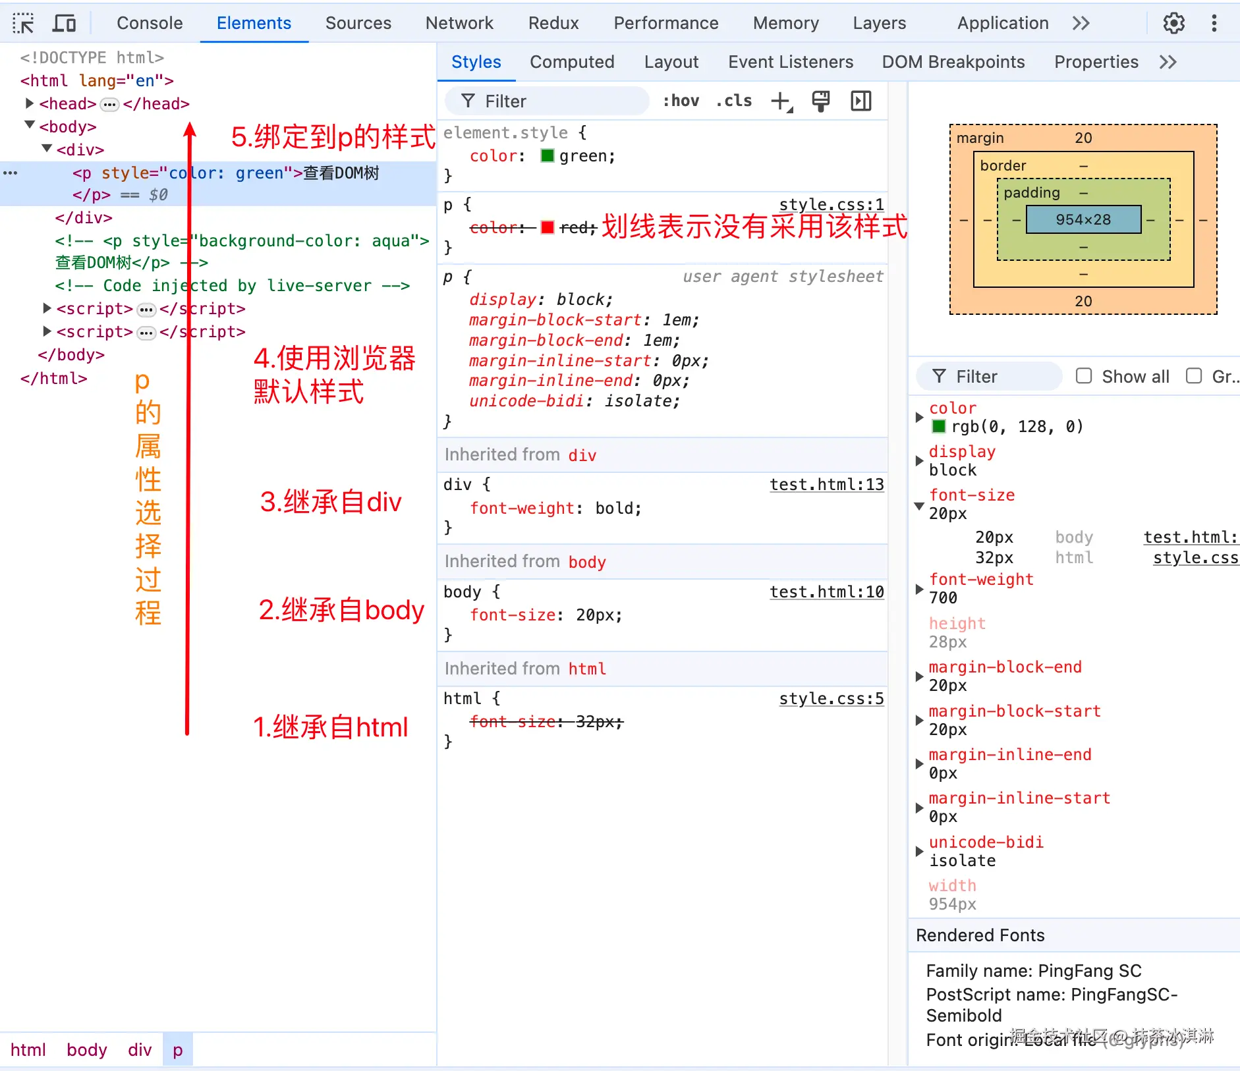Screen dimensions: 1240x1071
Task: Open the DOM Breakpoints sidebar tab
Action: point(953,62)
